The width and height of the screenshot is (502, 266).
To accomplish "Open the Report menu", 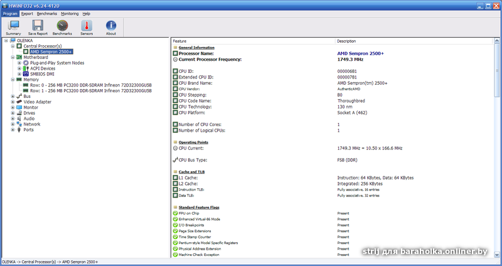I will click(27, 14).
